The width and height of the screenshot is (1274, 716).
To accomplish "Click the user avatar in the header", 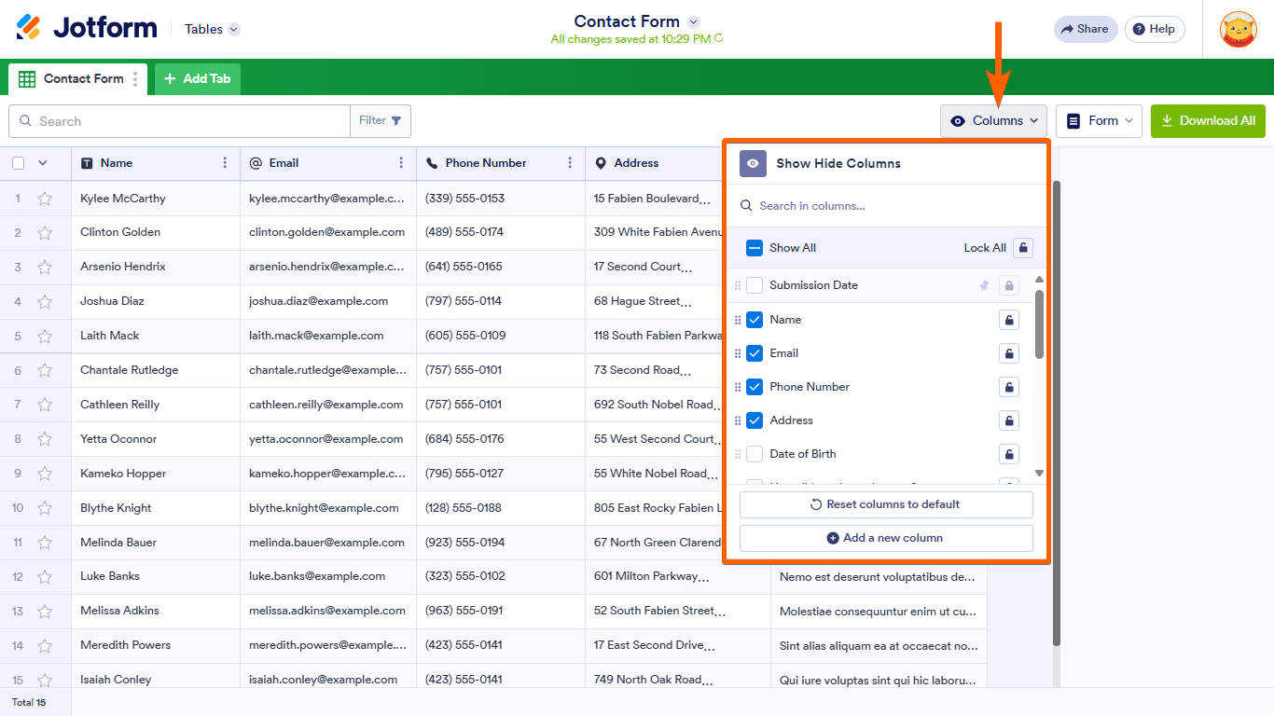I will click(x=1238, y=29).
